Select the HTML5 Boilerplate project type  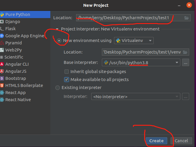pyautogui.click(x=25, y=85)
